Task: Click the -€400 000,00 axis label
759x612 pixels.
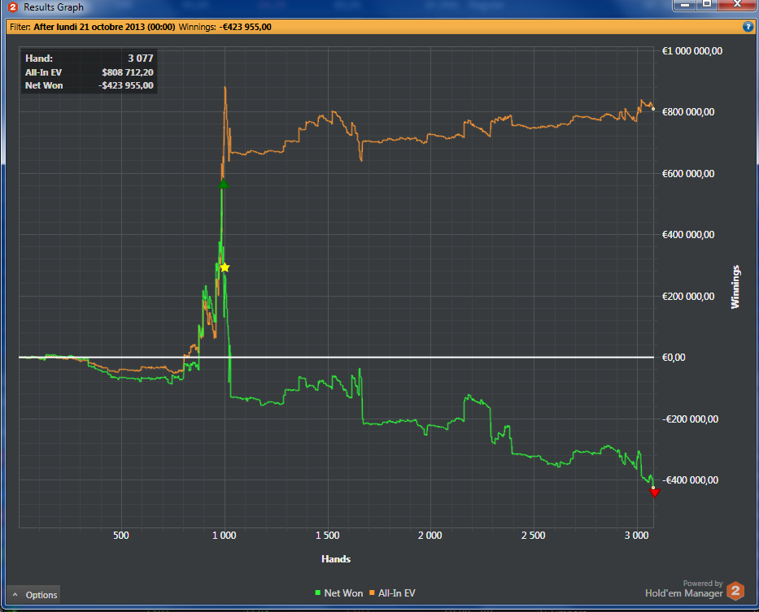Action: pos(691,480)
